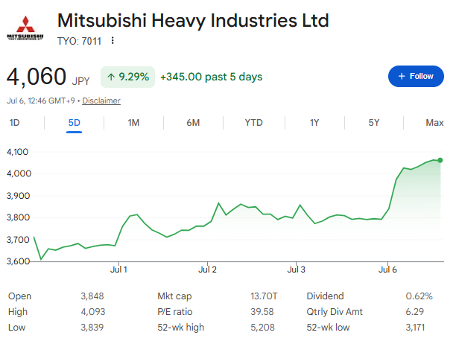Click the 13.70T market cap value
456x341 pixels.
(x=264, y=296)
